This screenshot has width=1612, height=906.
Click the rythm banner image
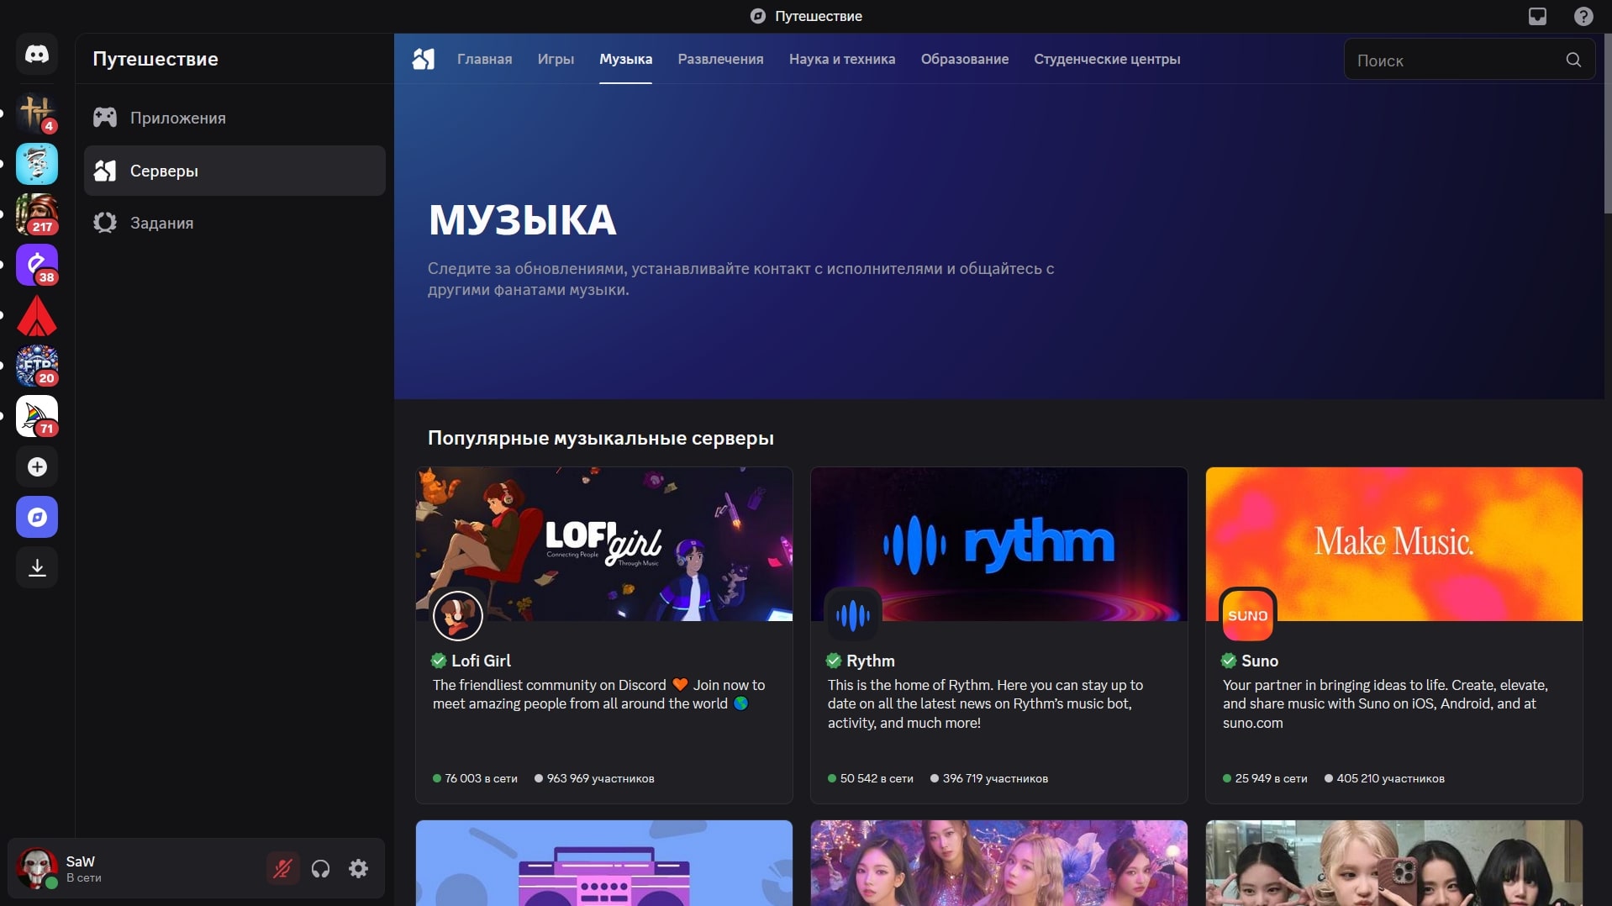[998, 544]
